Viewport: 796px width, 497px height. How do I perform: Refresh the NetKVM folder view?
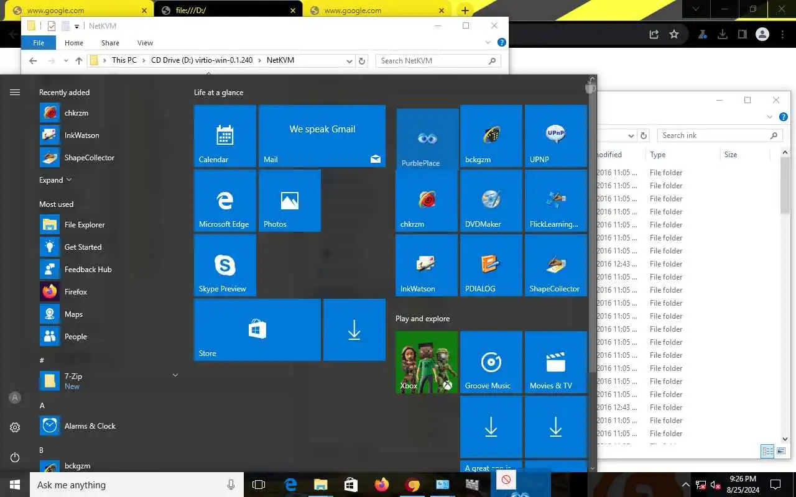pos(363,60)
